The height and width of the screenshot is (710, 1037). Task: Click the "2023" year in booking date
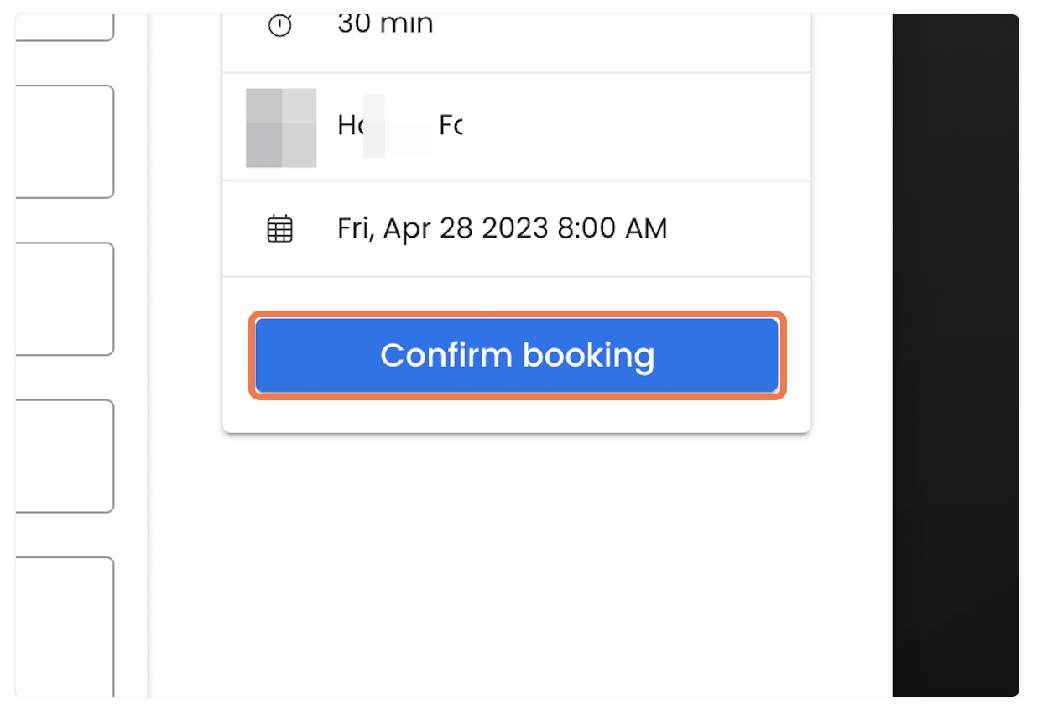[515, 228]
